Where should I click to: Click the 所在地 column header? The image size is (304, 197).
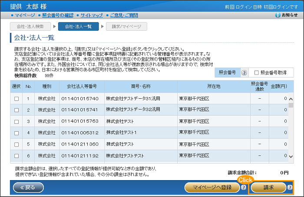tap(214, 87)
